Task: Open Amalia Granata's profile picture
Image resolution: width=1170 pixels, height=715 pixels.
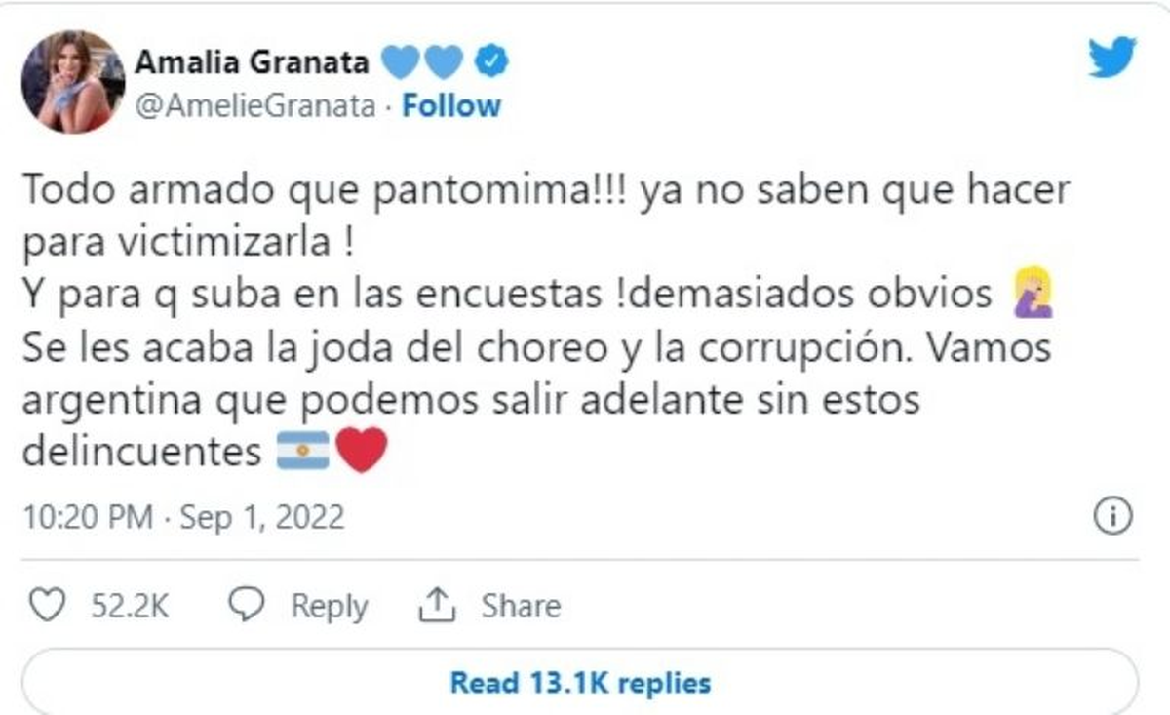Action: click(72, 81)
